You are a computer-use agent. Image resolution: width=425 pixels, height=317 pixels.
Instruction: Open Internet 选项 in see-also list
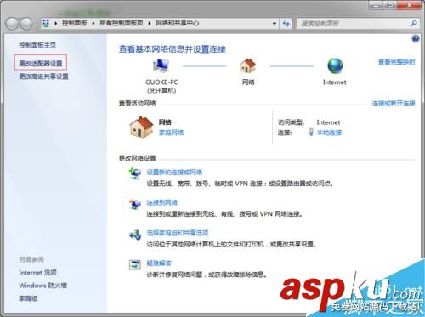[37, 273]
